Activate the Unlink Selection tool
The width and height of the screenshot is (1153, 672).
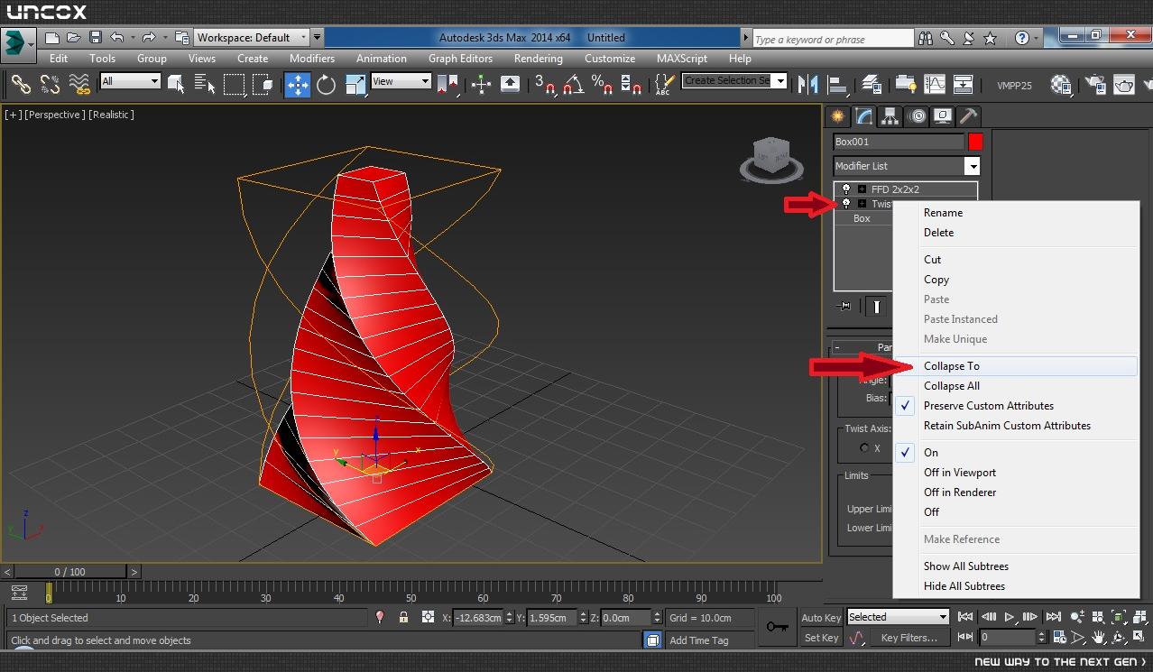(x=50, y=85)
